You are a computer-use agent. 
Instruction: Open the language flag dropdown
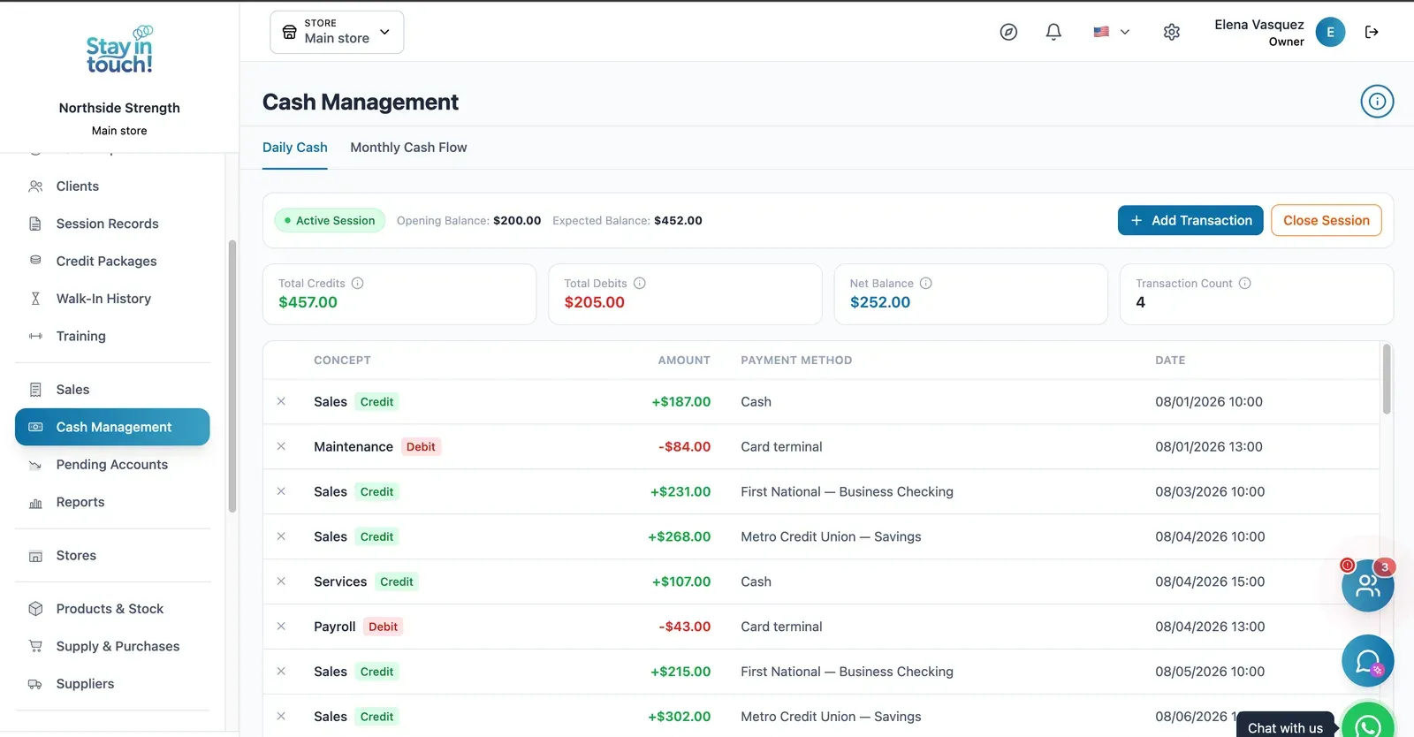pos(1112,32)
